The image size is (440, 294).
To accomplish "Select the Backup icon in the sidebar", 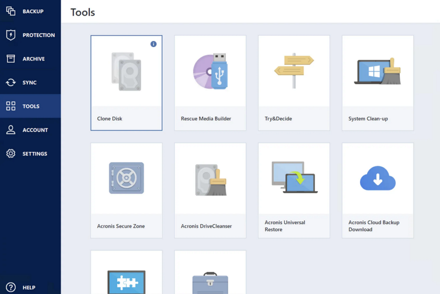I will point(9,12).
